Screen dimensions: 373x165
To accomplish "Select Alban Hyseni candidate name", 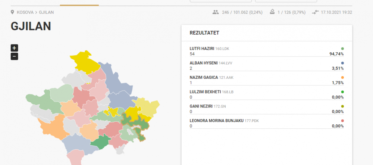I will point(204,63).
